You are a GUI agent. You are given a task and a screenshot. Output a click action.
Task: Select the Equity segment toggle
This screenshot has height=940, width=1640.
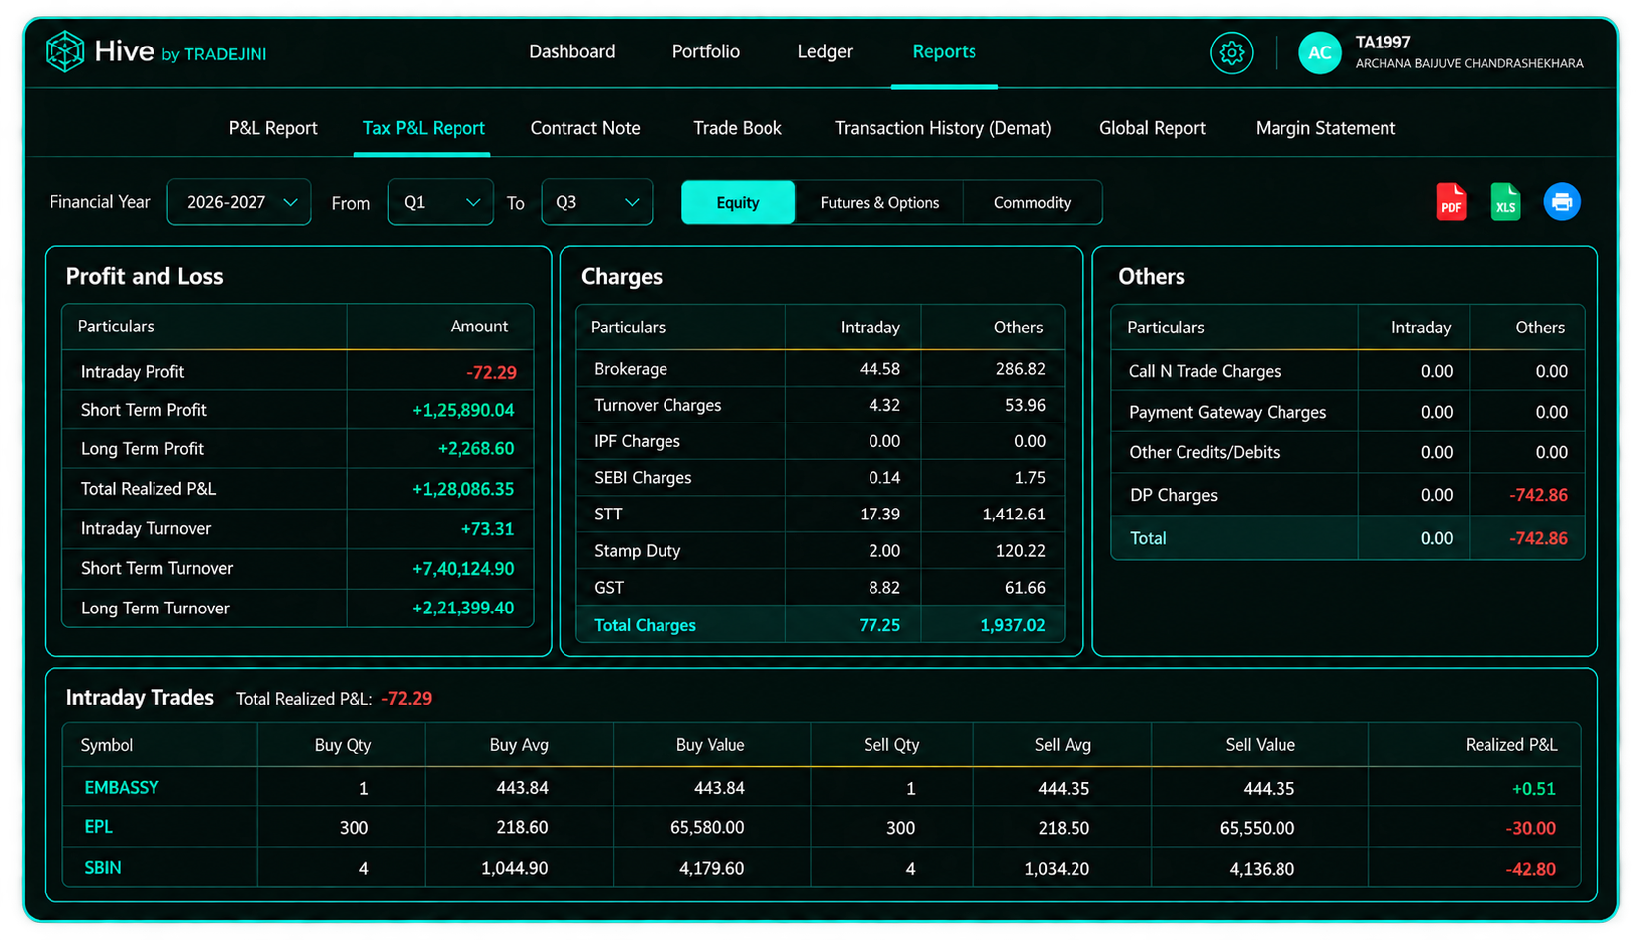(x=738, y=202)
